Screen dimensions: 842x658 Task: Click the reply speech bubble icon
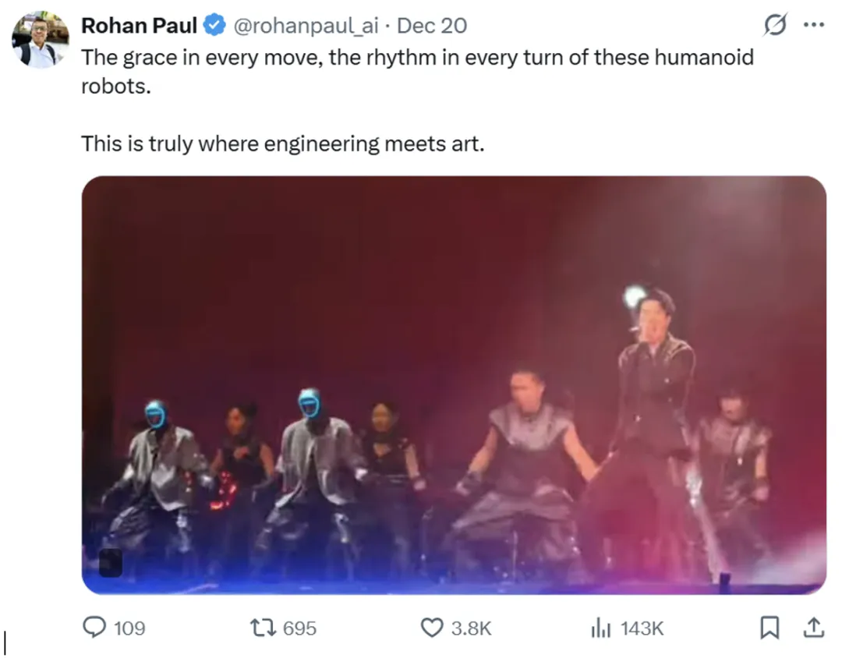(x=95, y=628)
